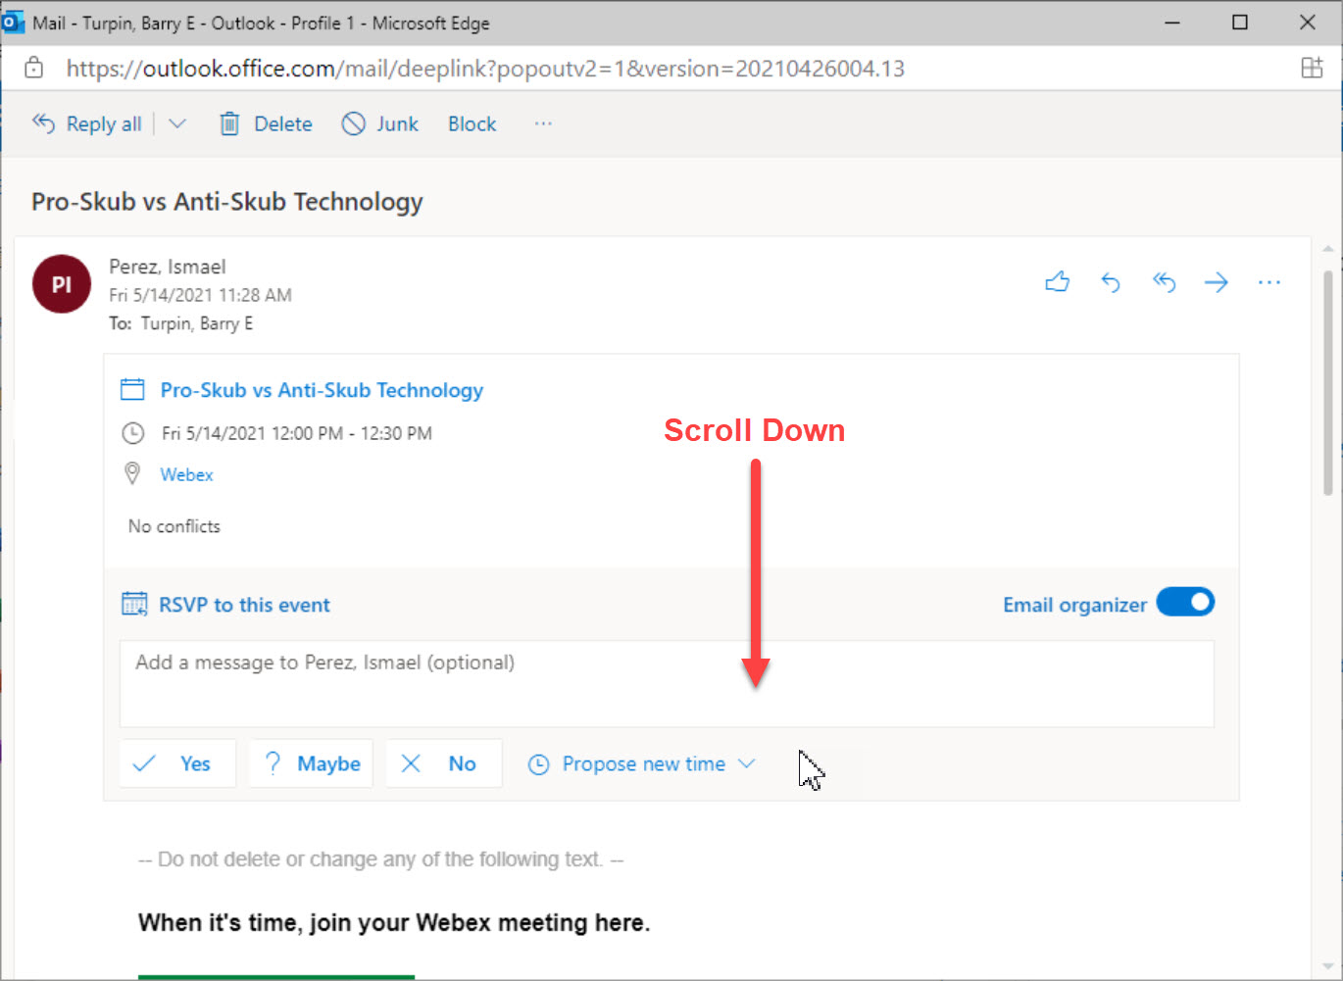
Task: Click the Edge app install icon in address bar
Action: coord(1311,68)
